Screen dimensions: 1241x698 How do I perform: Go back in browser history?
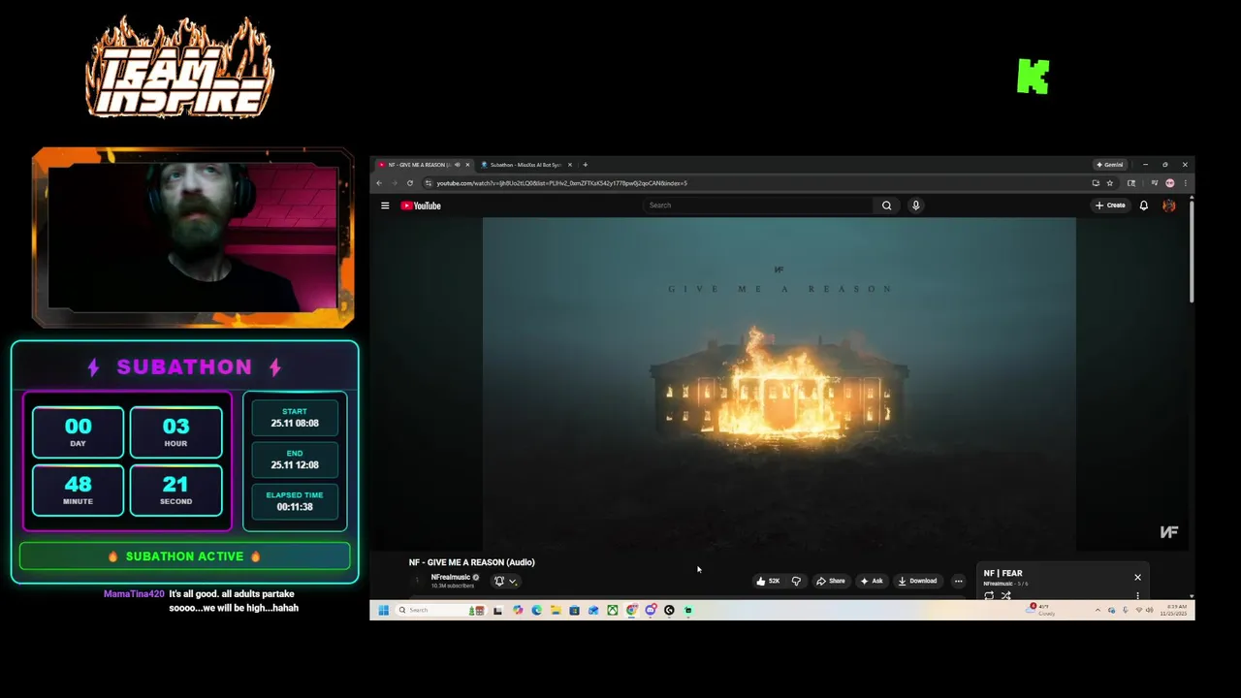tap(379, 183)
